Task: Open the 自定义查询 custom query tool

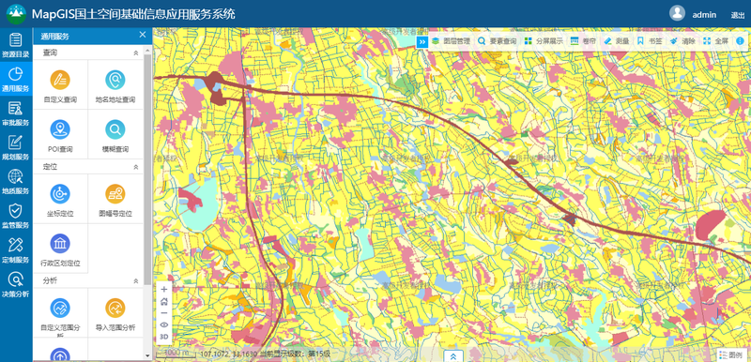Action: point(60,85)
